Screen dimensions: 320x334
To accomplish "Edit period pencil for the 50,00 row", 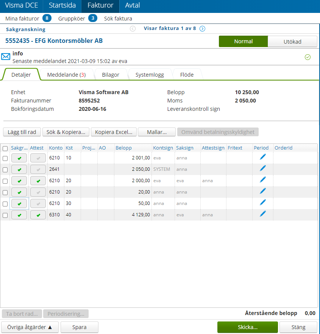I will click(263, 203).
